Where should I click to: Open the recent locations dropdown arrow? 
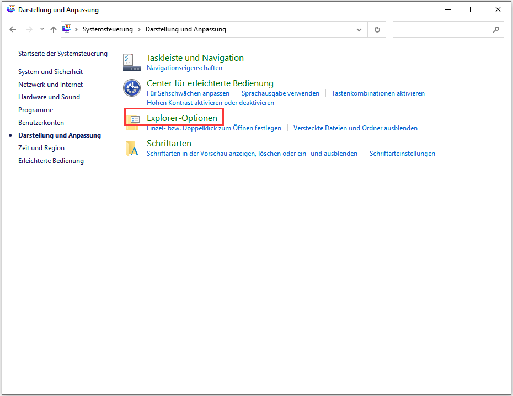click(42, 29)
